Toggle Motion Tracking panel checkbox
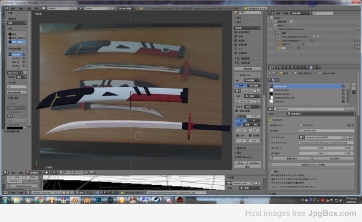The width and height of the screenshot is (362, 222). pos(238,59)
